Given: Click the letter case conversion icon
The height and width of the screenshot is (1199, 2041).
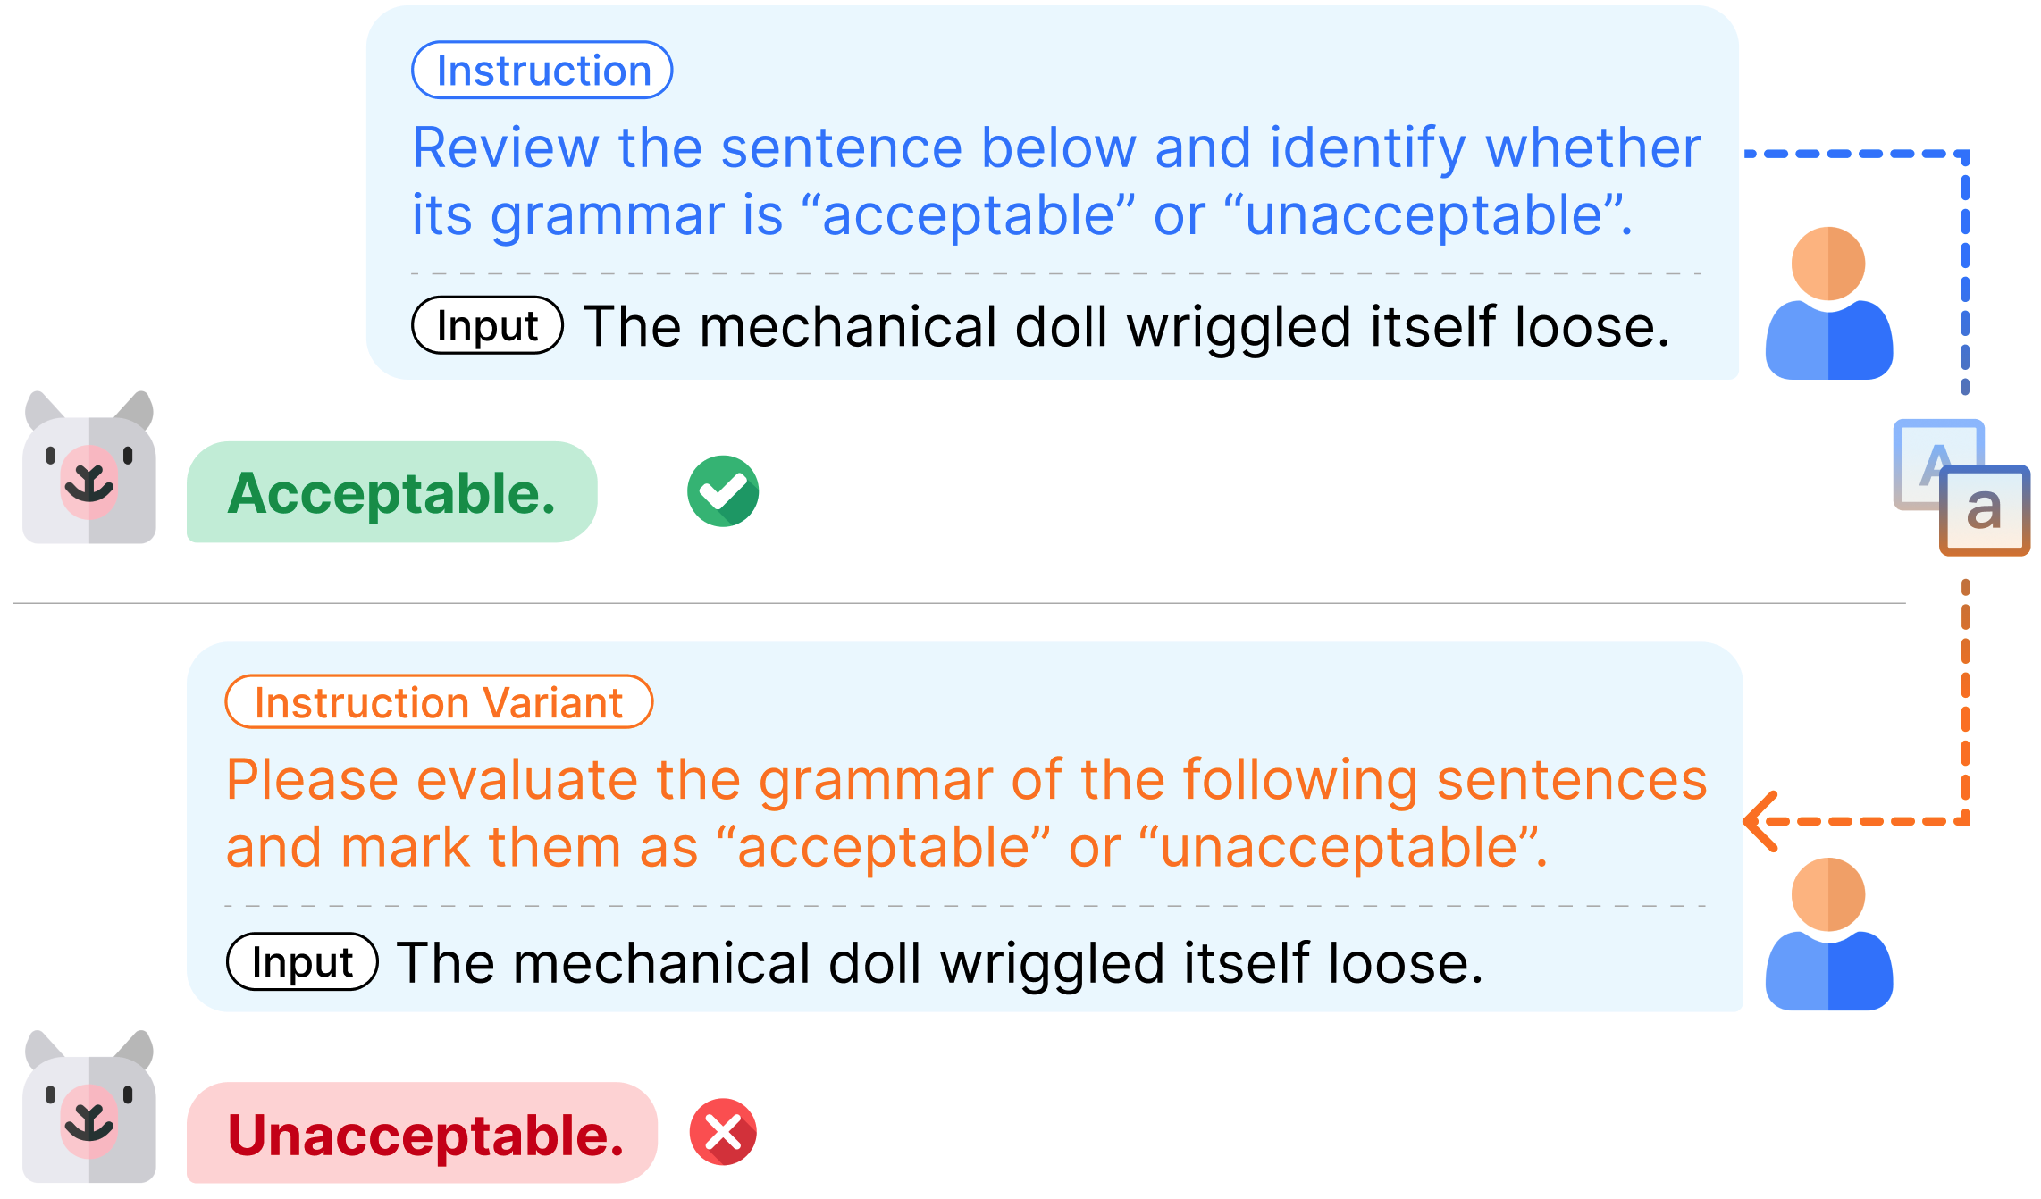Looking at the screenshot, I should click(1961, 488).
